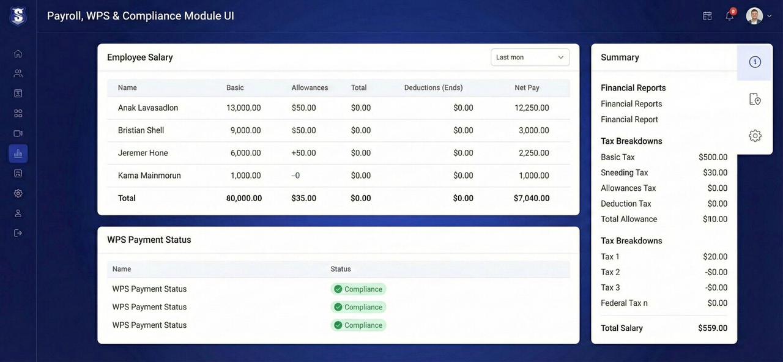Click the user avatar photo
The height and width of the screenshot is (362, 783).
point(754,16)
